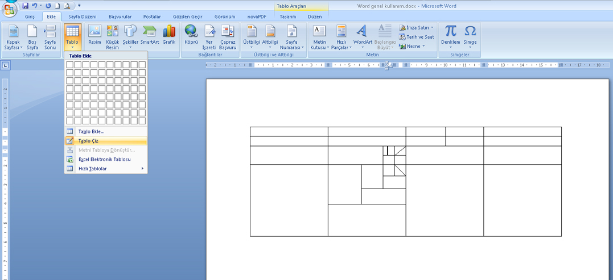Go to the Gözden Geçir tab
The width and height of the screenshot is (613, 280).
(x=187, y=17)
